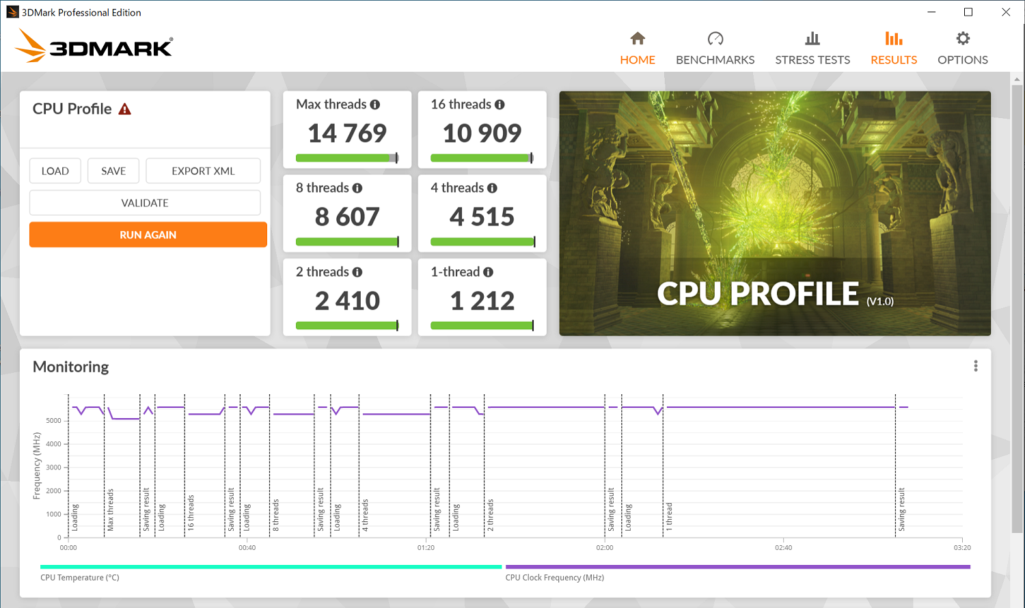The width and height of the screenshot is (1025, 608).
Task: Click the CPU Profile preview image
Action: (x=775, y=213)
